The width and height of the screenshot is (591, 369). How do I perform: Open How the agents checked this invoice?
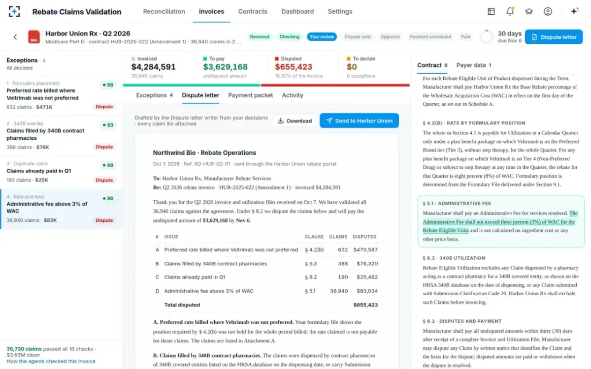(51, 361)
